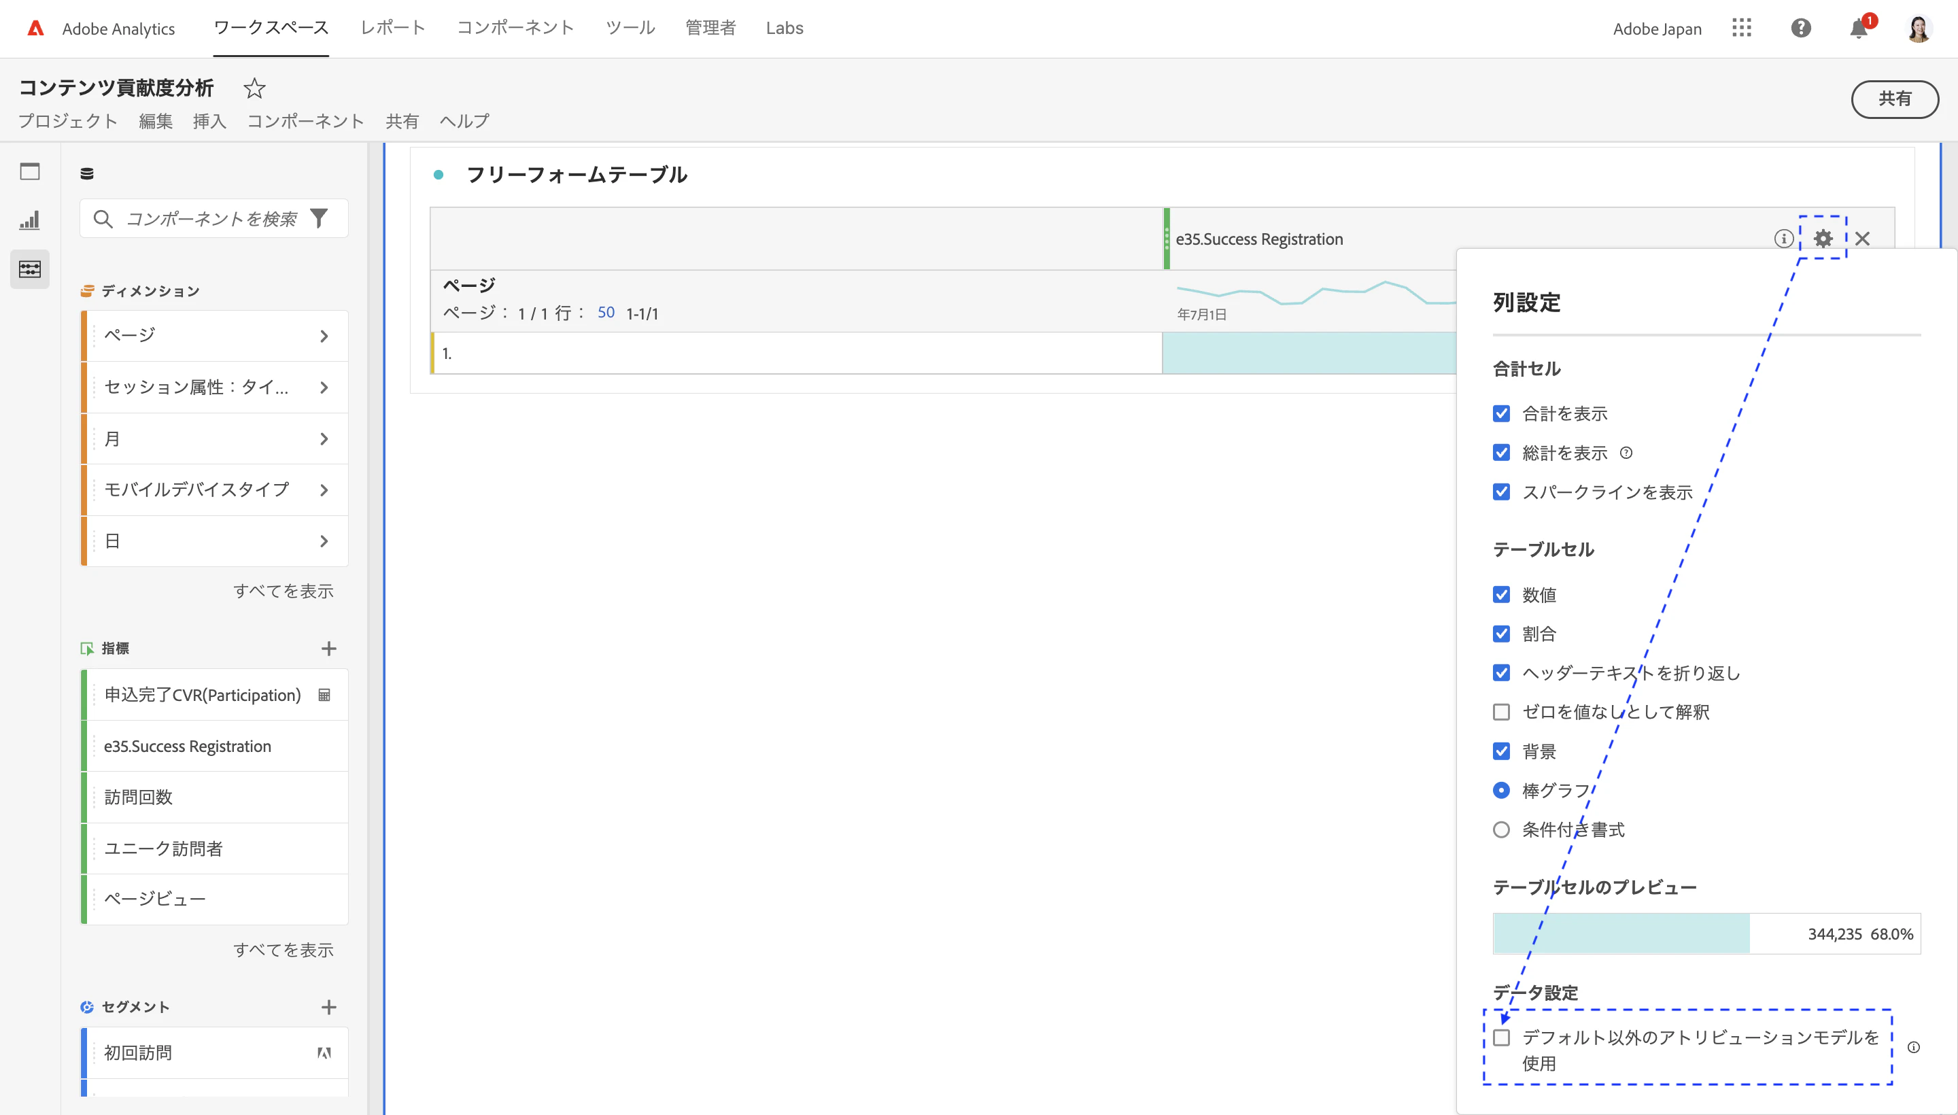Enable ゼロを値なしとして解釈 checkbox
This screenshot has width=1958, height=1115.
click(1502, 713)
